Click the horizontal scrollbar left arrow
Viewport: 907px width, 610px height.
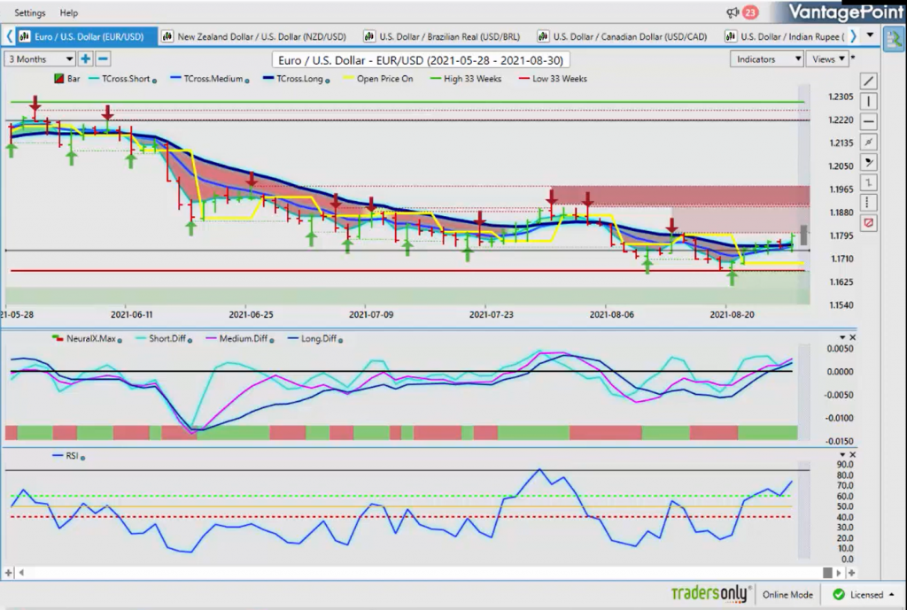click(21, 573)
